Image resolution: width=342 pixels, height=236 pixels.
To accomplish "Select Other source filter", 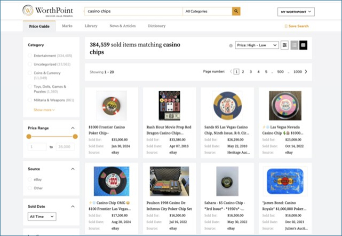I will click(x=30, y=188).
